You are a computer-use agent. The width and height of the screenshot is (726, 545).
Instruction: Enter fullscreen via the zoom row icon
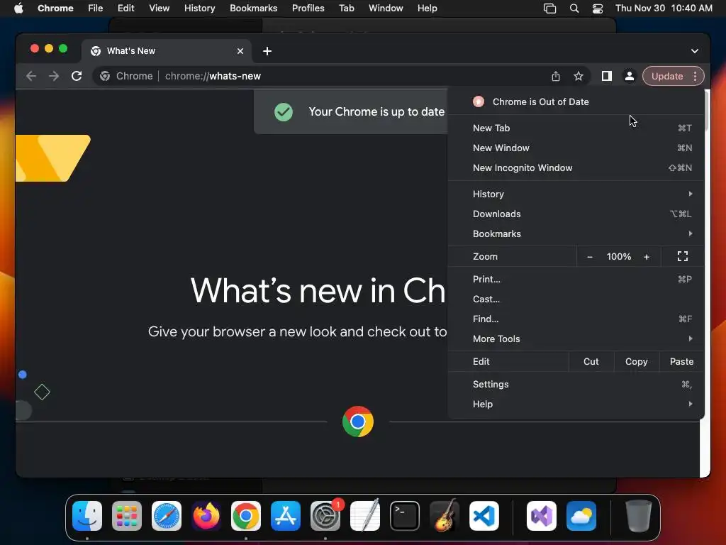click(x=683, y=256)
